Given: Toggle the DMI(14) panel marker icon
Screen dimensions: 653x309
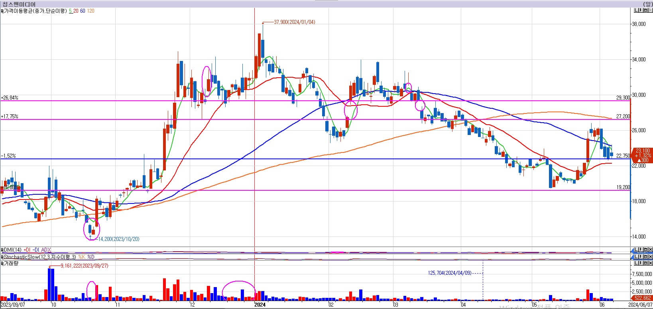Looking at the screenshot, I should [2, 250].
